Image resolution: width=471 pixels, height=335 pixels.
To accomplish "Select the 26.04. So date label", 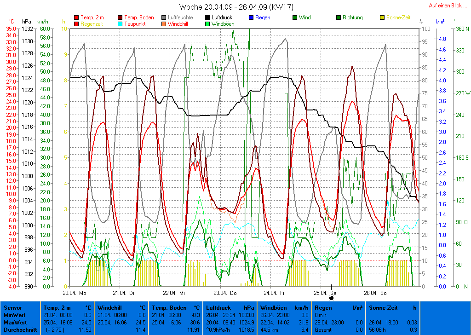I will tap(376, 292).
